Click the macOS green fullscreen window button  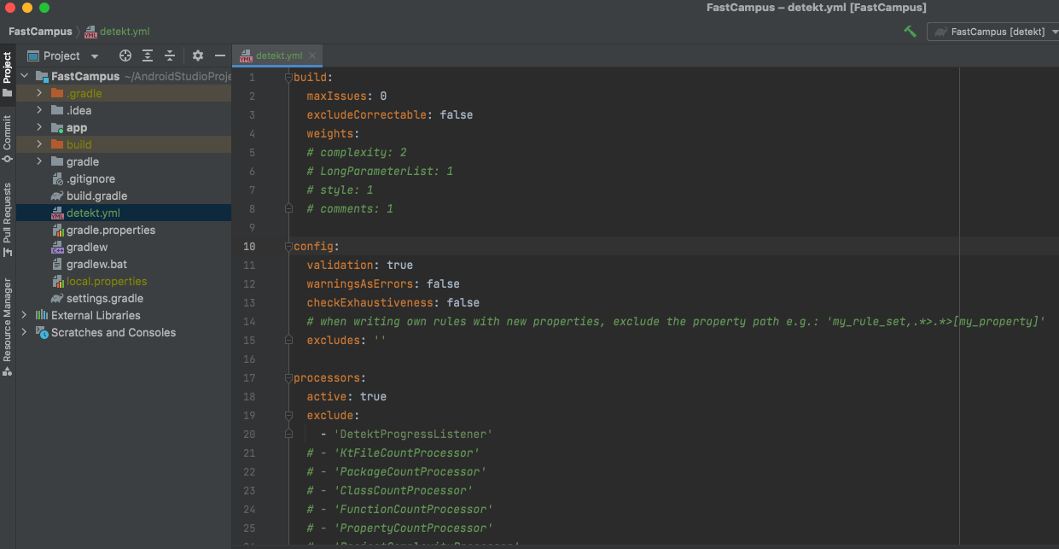pos(44,8)
